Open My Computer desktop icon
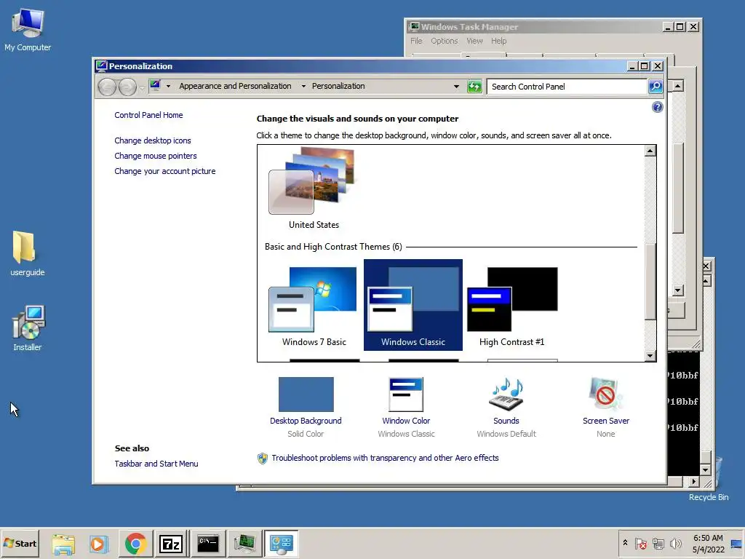 (28, 29)
